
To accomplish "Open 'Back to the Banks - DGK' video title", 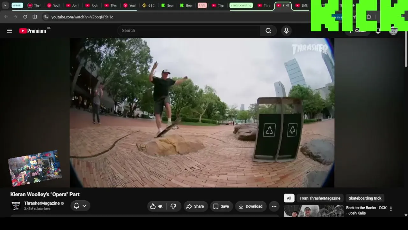I will (366, 211).
